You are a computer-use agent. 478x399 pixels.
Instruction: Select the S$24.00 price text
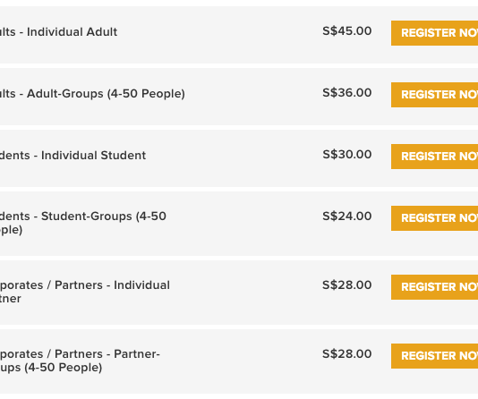347,216
